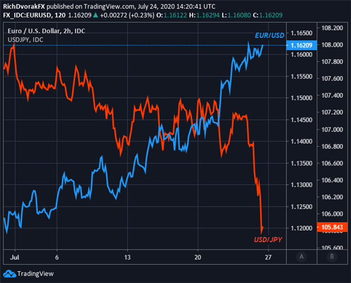
Task: Click the blue 1.16209 price label
Action: coord(301,45)
